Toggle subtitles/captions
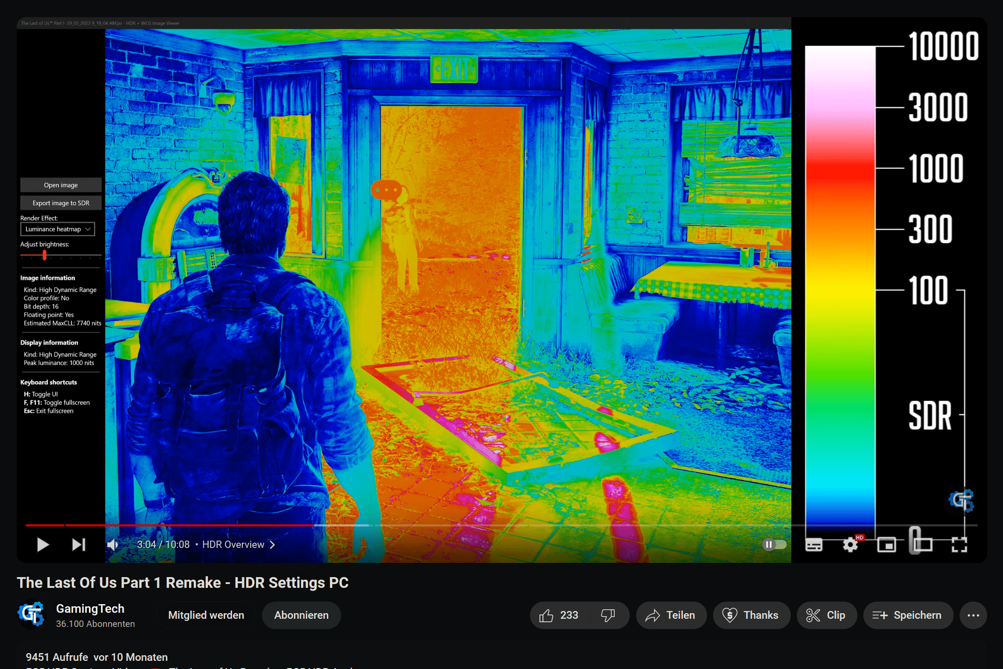The width and height of the screenshot is (1003, 669). tap(814, 544)
